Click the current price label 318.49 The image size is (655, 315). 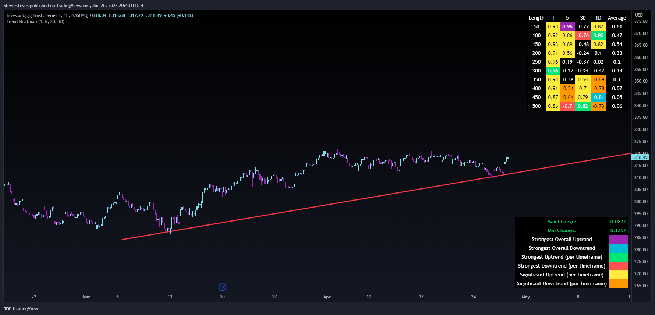click(641, 157)
